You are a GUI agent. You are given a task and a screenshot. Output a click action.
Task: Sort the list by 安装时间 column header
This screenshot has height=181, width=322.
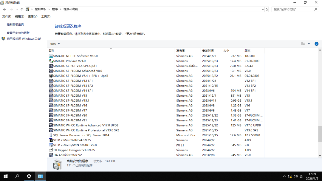(x=208, y=50)
